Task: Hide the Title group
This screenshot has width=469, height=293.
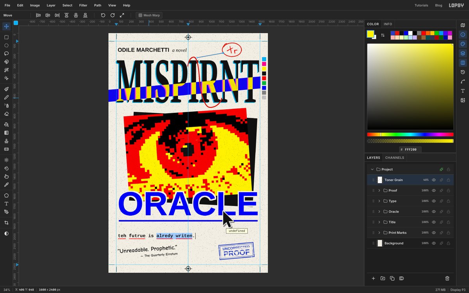Action: (433, 222)
